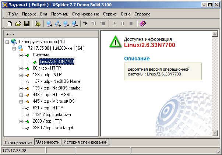This screenshot has height=155, width=222.
Task: Add host range with the network-plus icon
Action: pyautogui.click(x=58, y=24)
